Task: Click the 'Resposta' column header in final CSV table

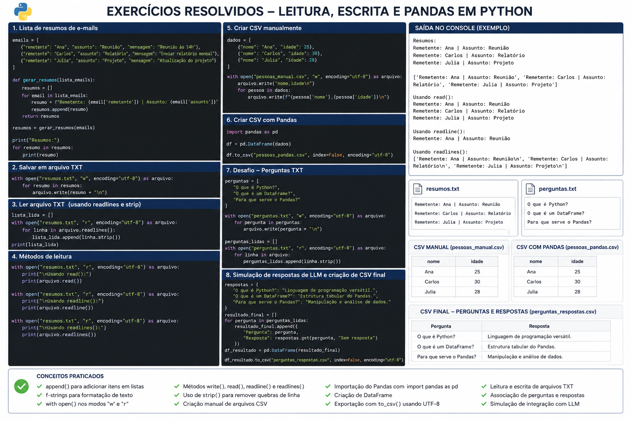Action: (x=539, y=326)
